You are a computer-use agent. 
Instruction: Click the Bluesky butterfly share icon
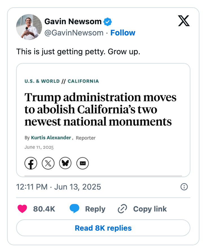pos(65,163)
